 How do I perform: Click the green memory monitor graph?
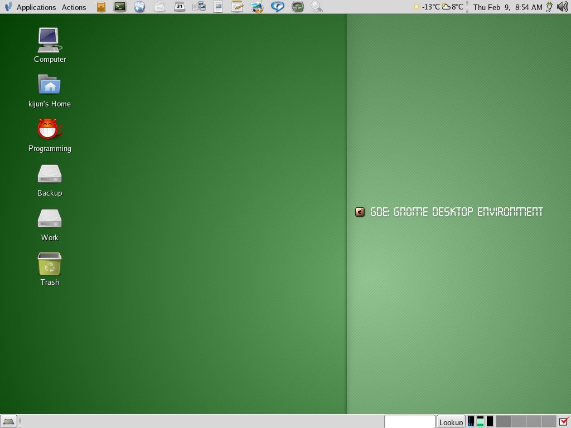coord(480,421)
